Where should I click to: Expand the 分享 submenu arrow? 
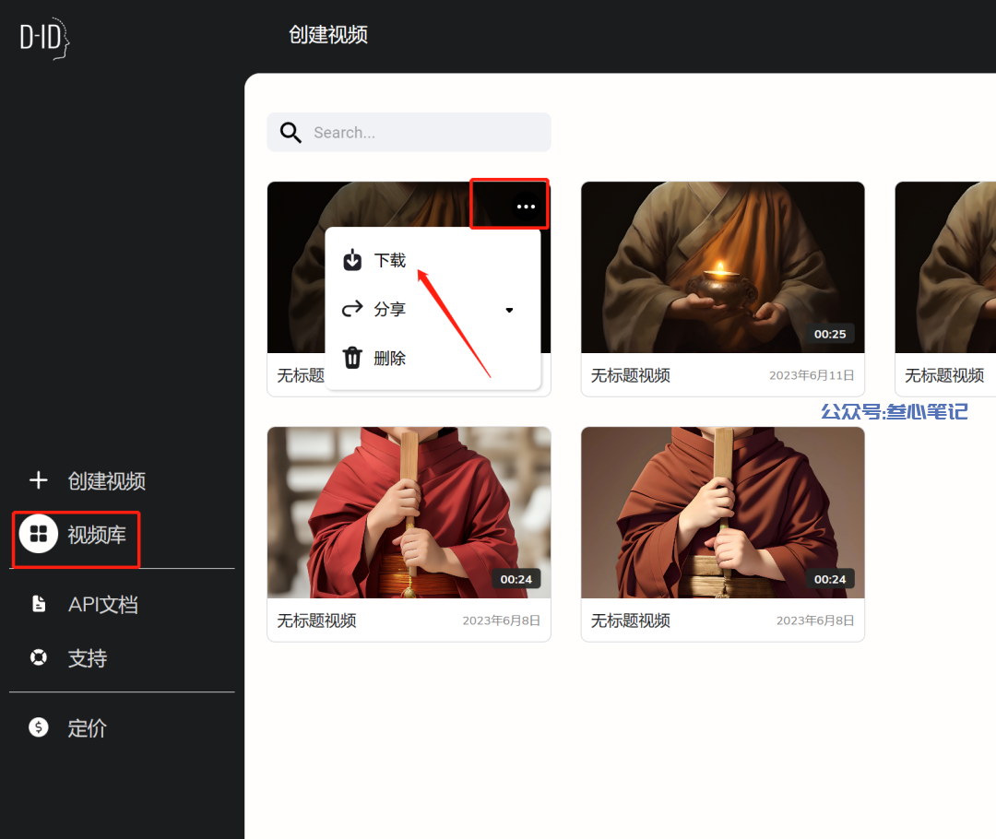(509, 310)
